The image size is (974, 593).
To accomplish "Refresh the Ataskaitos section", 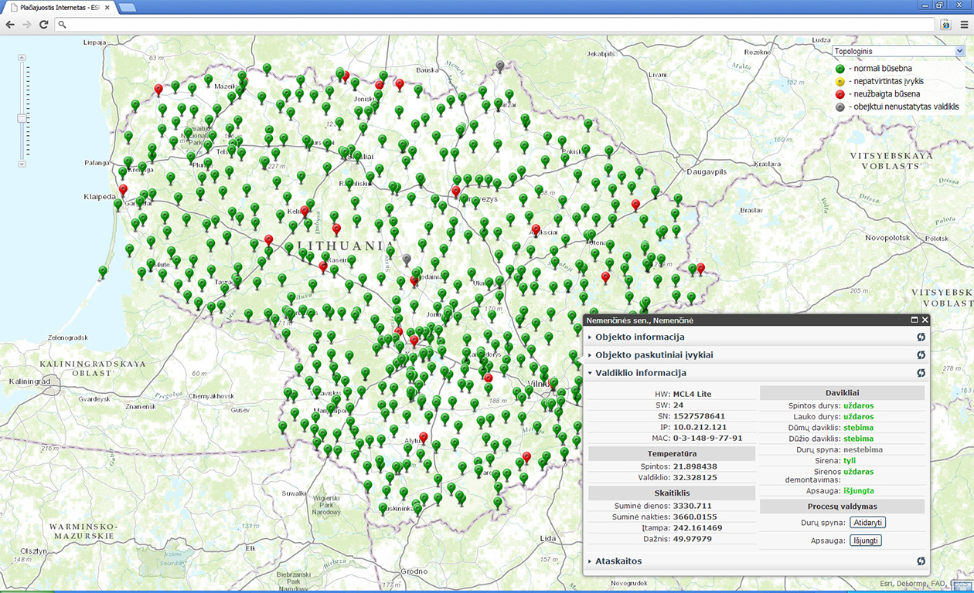I will click(921, 561).
